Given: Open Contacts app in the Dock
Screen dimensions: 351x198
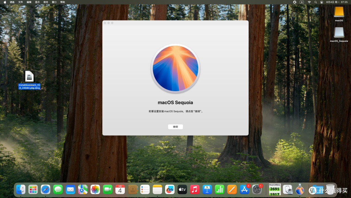Looking at the screenshot, I should tap(133, 190).
